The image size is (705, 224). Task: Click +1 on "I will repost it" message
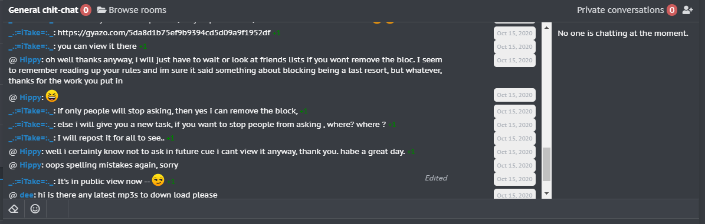[x=170, y=138]
